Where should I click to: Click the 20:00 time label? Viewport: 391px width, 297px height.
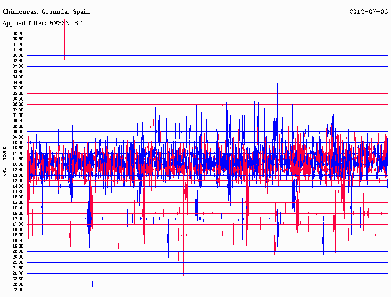point(18,252)
